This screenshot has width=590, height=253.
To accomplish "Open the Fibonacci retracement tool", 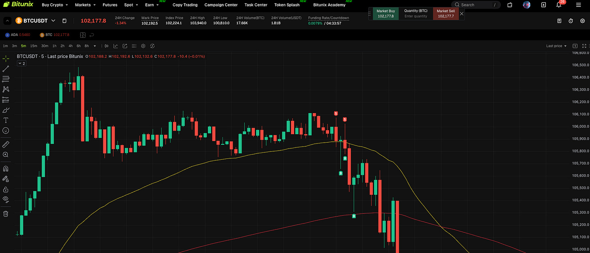I will pos(6,79).
